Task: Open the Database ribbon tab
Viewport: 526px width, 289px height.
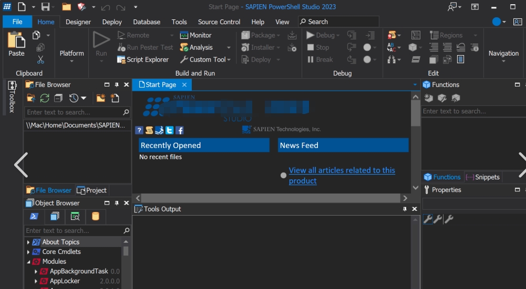Action: click(147, 22)
